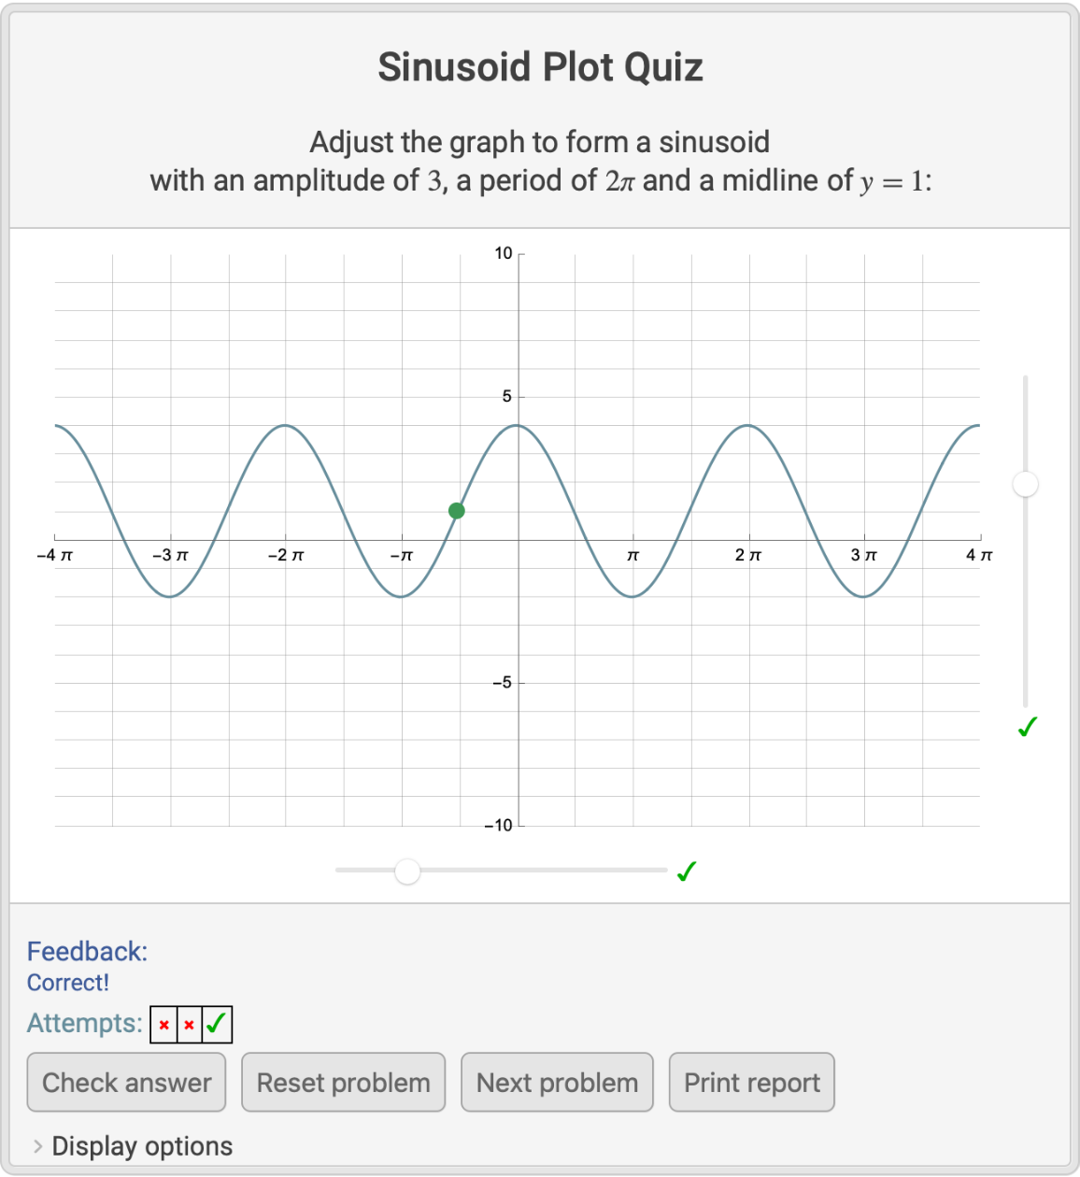Reset problem using its button
1080x1177 pixels.
pyautogui.click(x=343, y=1083)
